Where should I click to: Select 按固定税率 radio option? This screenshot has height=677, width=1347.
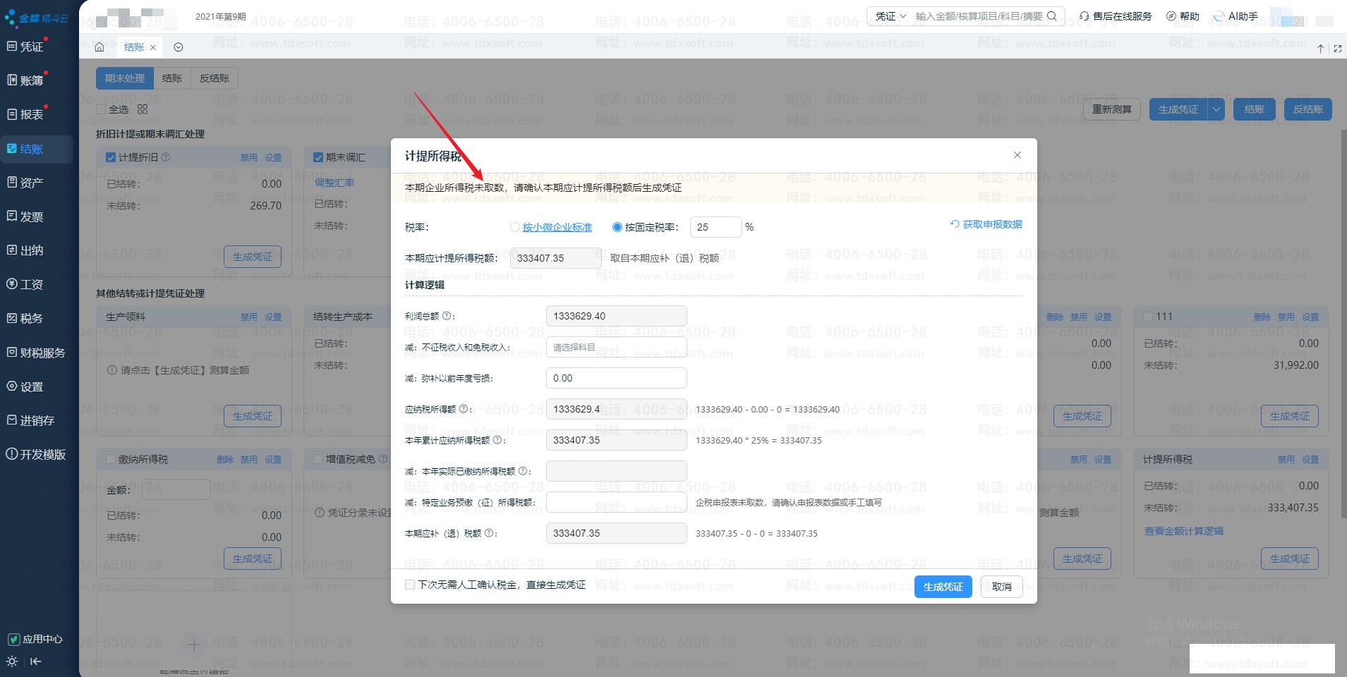(617, 227)
